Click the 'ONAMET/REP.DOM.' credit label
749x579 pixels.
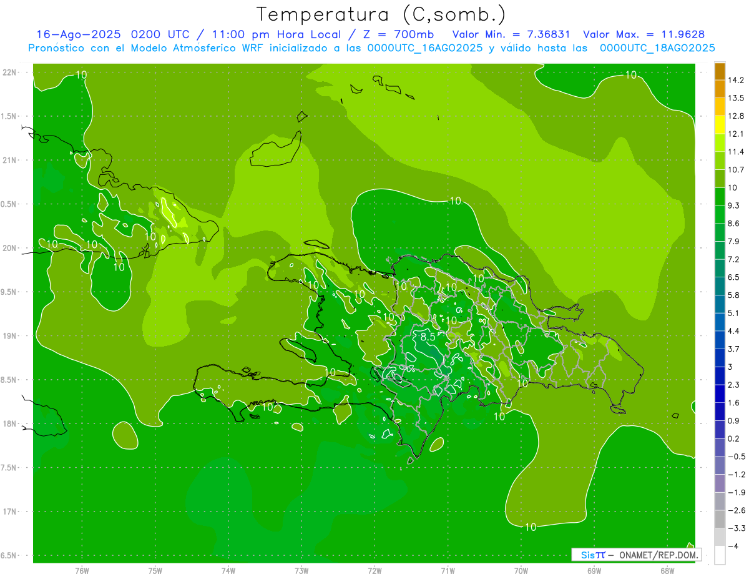tap(659, 555)
